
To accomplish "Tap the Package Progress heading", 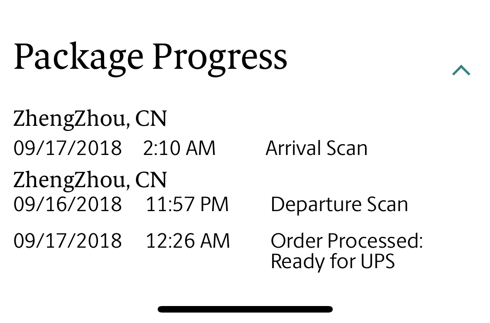I will click(150, 58).
